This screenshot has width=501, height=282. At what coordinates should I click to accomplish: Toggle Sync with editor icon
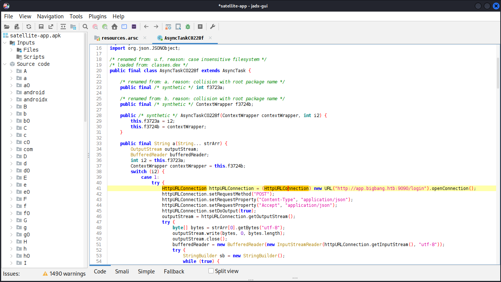tap(63, 27)
